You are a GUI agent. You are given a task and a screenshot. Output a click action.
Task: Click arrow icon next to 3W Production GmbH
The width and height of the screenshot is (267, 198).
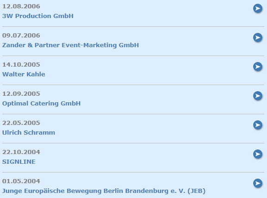click(x=258, y=8)
